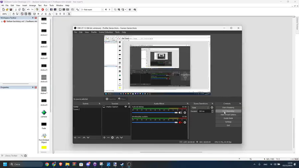Viewport: 299px width, 168px height.
Task: Expand fazbear backstory act 1 tree node
Action: click(2, 22)
